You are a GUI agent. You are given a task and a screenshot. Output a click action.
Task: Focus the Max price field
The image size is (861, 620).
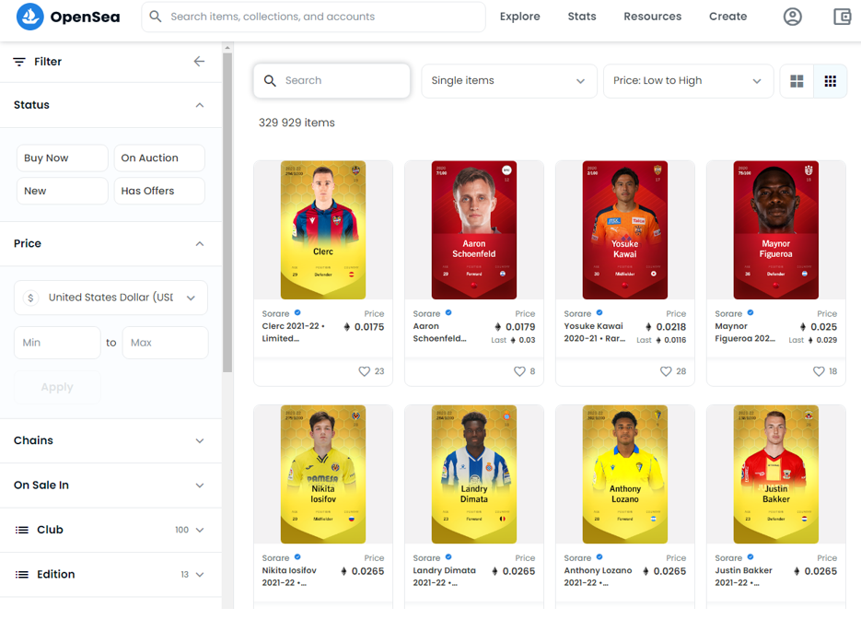pos(165,343)
